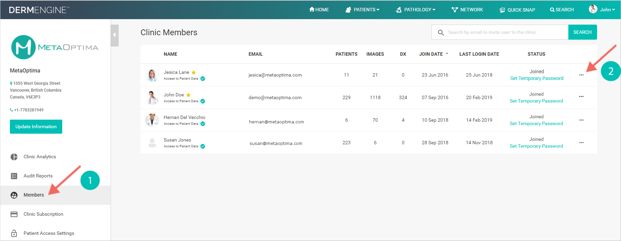
Task: Click the phone icon by clinic number
Action: pyautogui.click(x=12, y=110)
